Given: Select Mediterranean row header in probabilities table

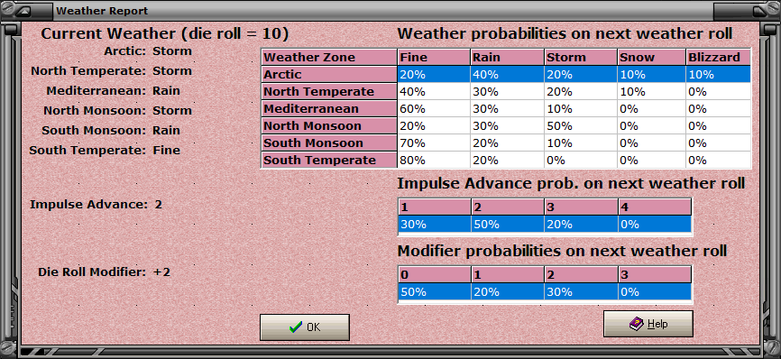Looking at the screenshot, I should 329,108.
